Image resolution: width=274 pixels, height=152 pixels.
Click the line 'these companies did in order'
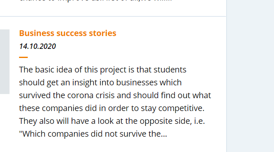[x=112, y=108]
